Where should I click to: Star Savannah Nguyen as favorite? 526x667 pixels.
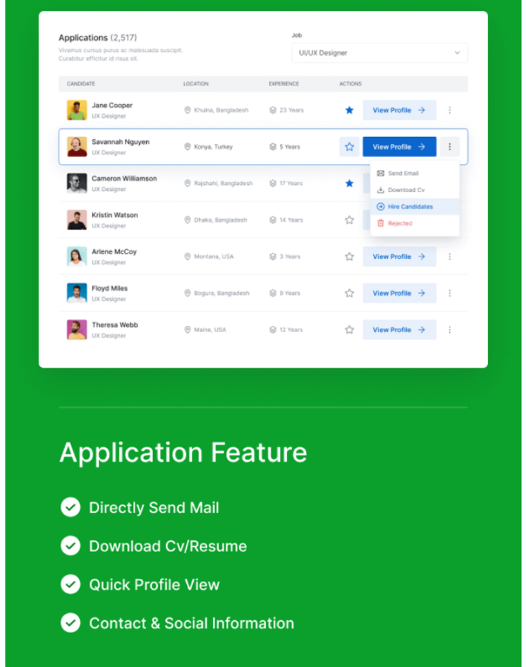point(349,147)
